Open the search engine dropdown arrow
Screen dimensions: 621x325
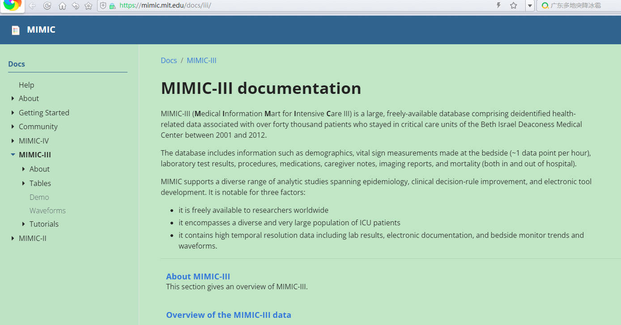530,6
